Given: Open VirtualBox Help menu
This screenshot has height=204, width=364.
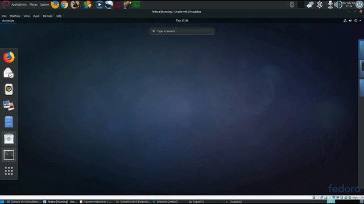Looking at the screenshot, I should 59,16.
